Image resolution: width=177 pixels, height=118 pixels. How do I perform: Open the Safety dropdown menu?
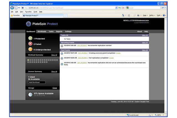(152, 16)
